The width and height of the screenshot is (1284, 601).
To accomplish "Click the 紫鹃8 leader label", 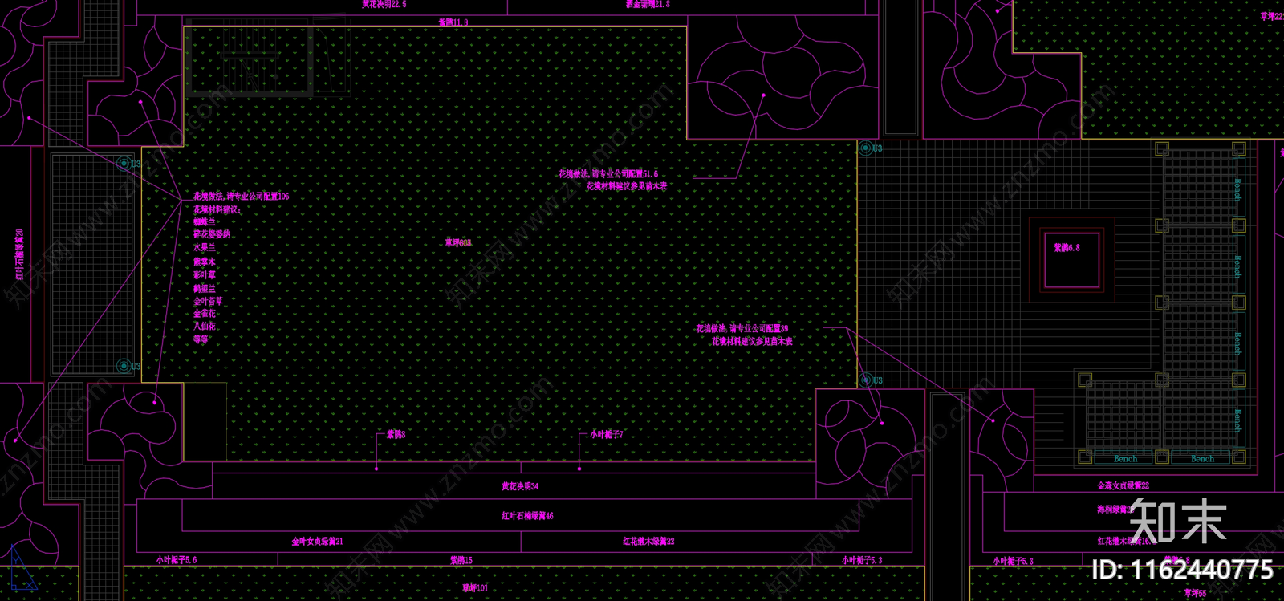I will 396,434.
